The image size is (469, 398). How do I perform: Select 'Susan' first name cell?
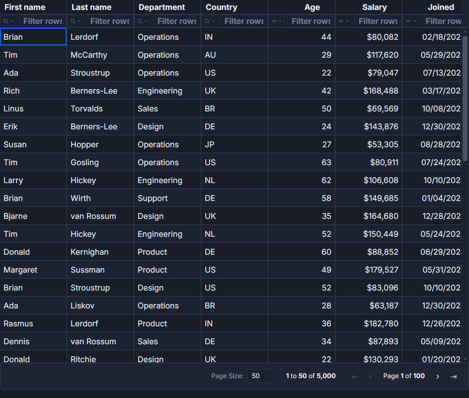click(33, 144)
